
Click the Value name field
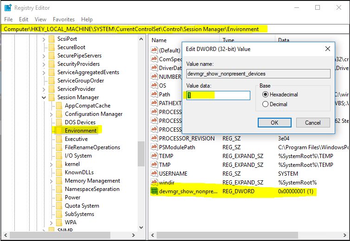coord(258,74)
